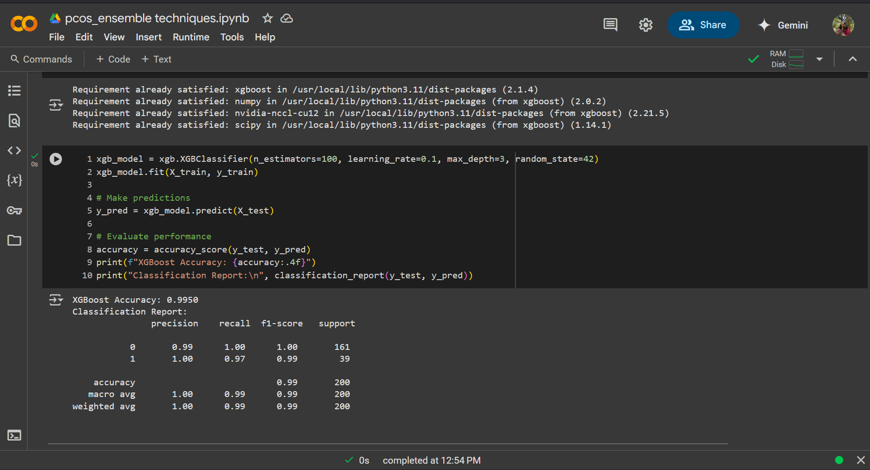Open the Runtime menu
This screenshot has height=470, width=870.
coord(191,37)
